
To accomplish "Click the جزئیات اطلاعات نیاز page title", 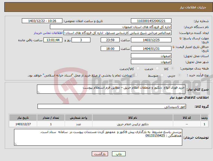I will coord(193,7).
